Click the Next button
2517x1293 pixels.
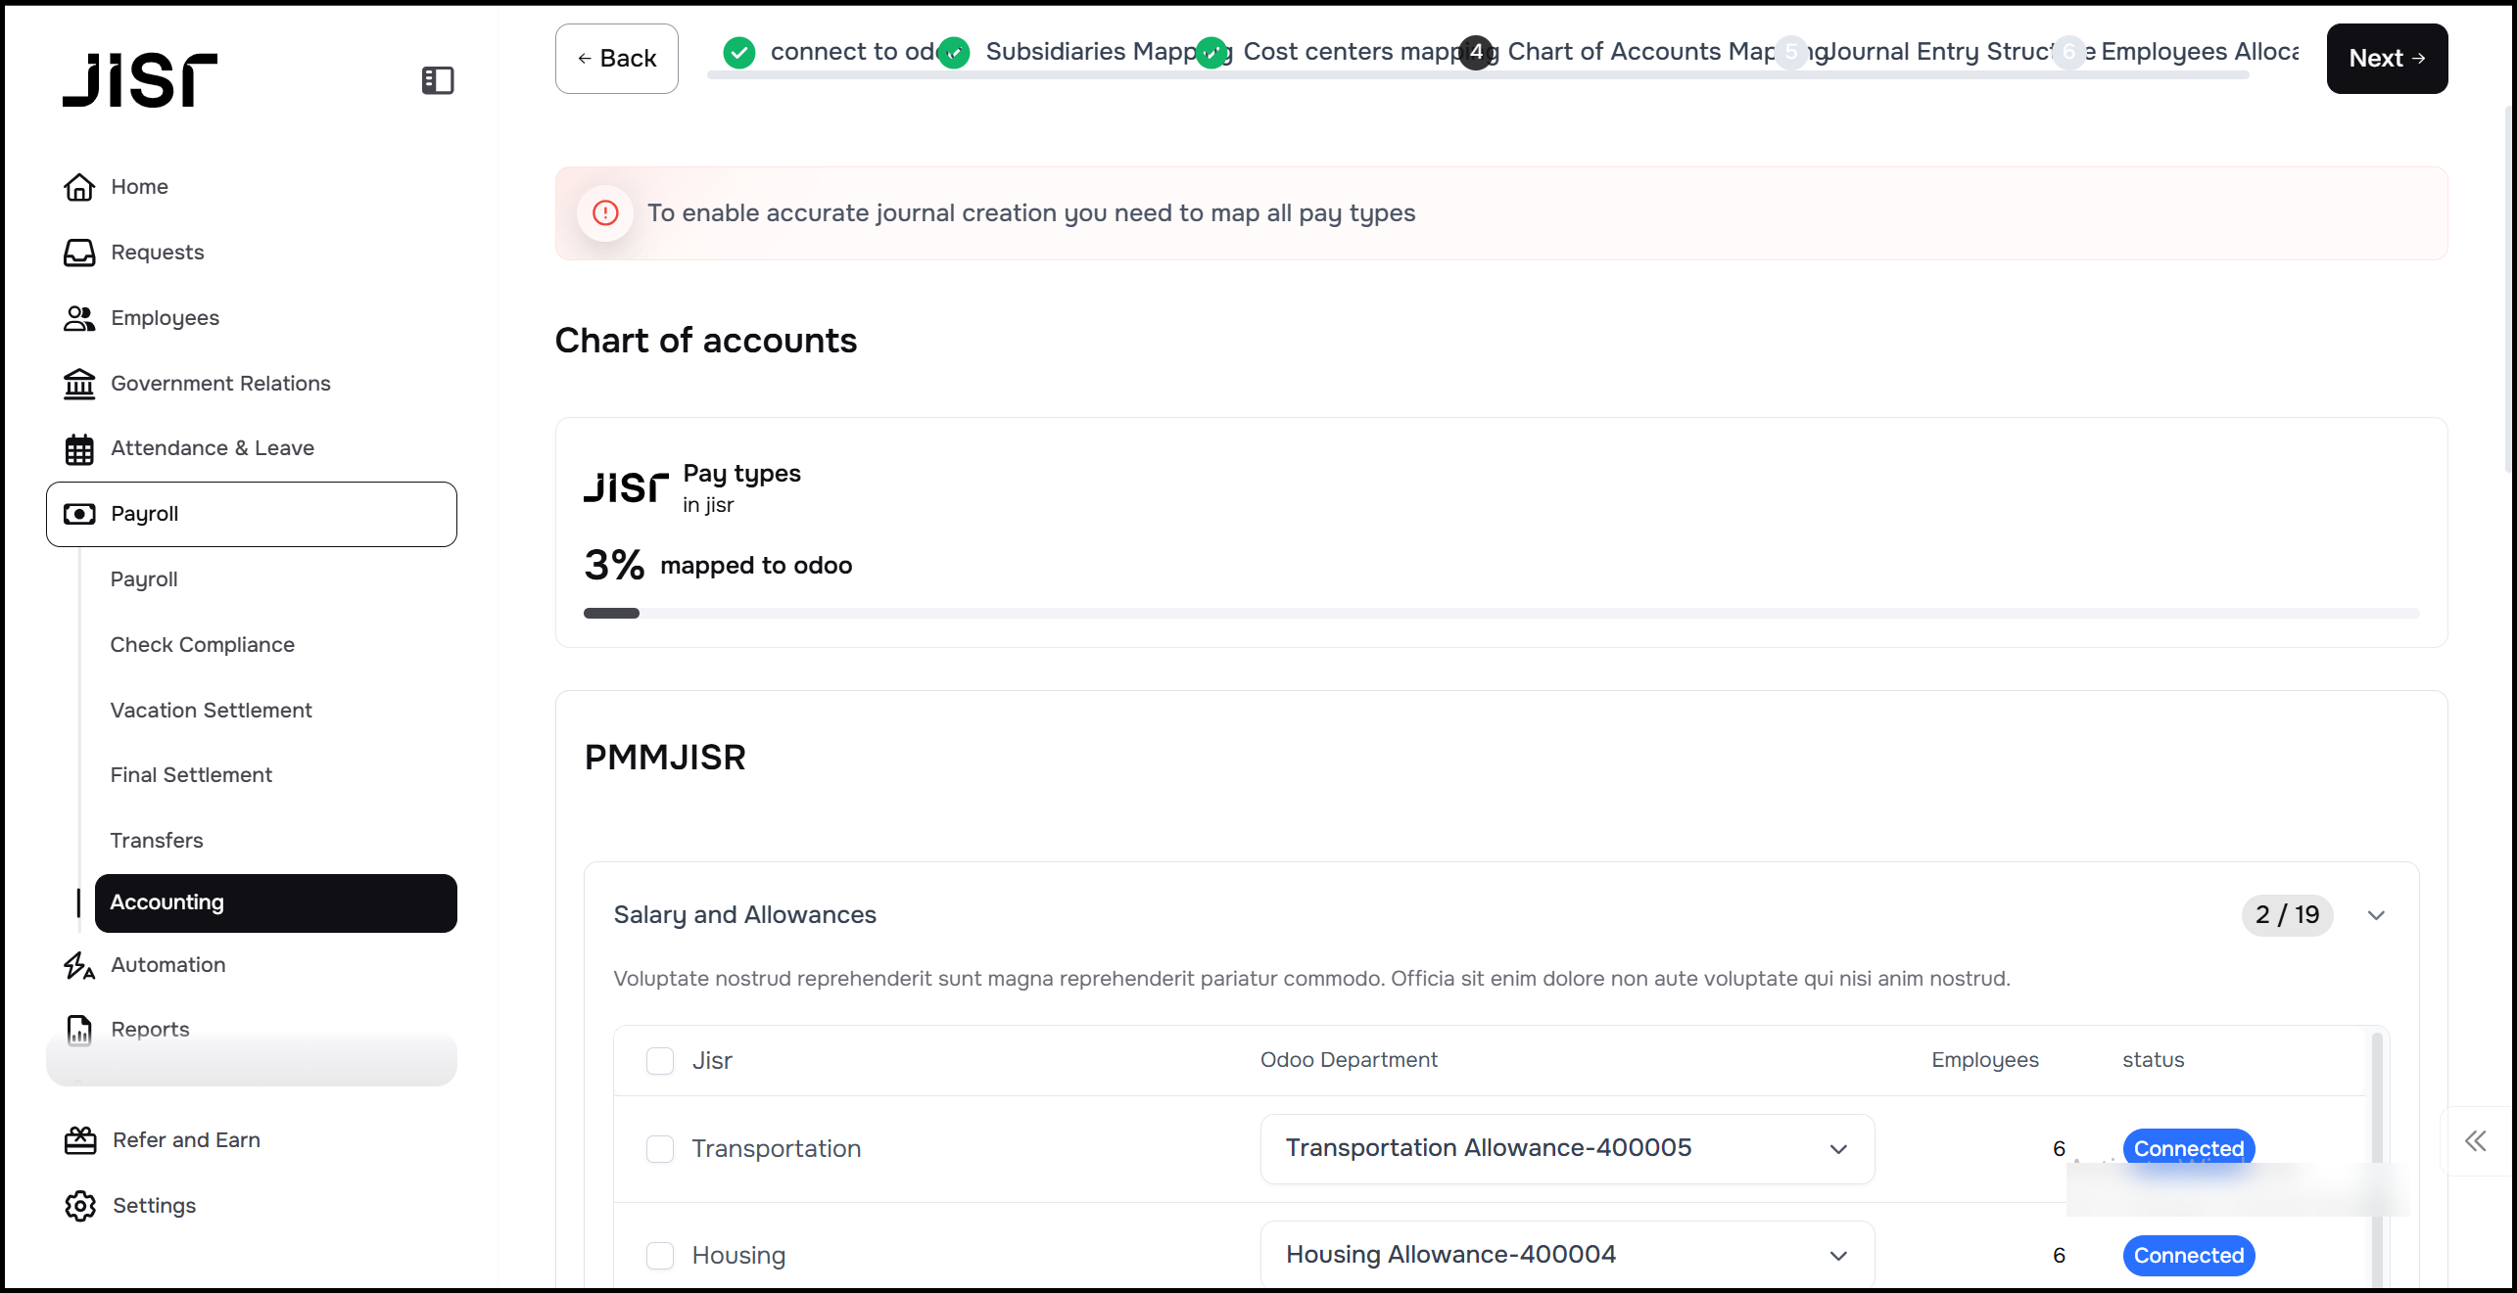click(x=2387, y=59)
